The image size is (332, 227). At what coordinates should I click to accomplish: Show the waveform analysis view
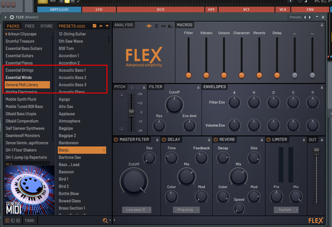[x=149, y=26]
